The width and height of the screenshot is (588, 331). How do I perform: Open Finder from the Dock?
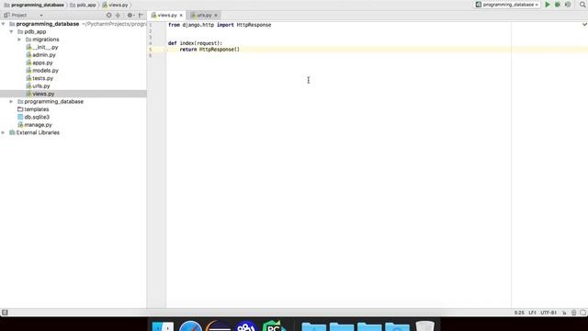[x=163, y=326]
